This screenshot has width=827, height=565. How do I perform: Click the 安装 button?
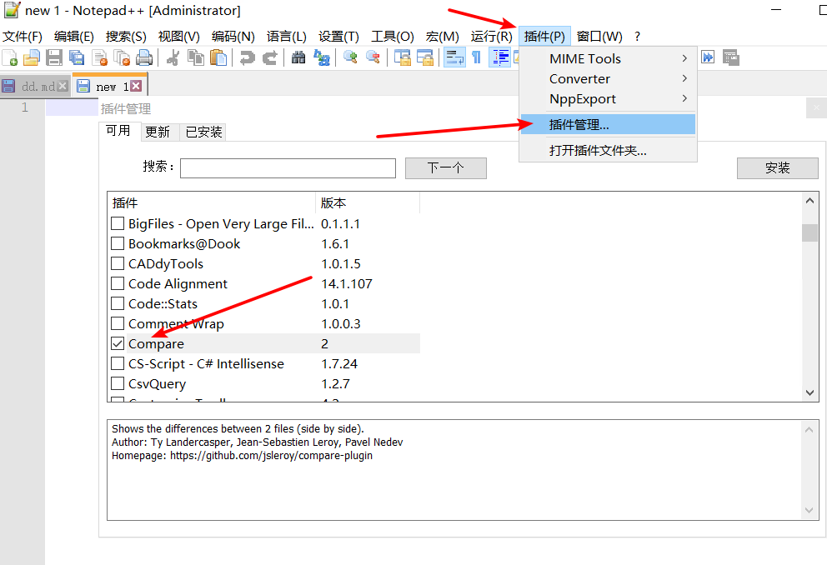tap(778, 168)
